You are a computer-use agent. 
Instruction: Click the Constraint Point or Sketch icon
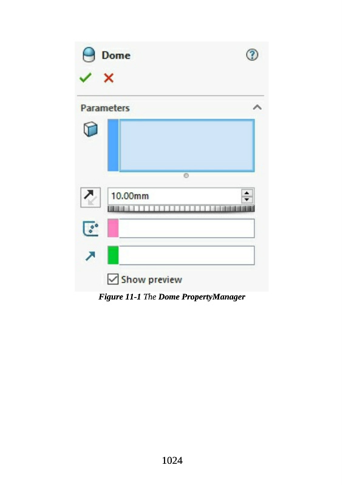90,229
